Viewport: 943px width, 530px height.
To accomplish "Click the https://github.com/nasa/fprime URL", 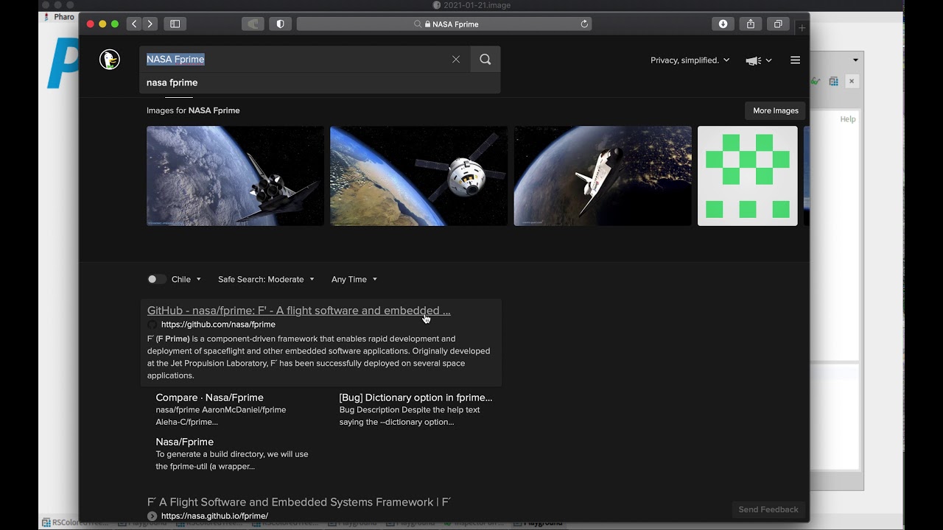I will [218, 325].
